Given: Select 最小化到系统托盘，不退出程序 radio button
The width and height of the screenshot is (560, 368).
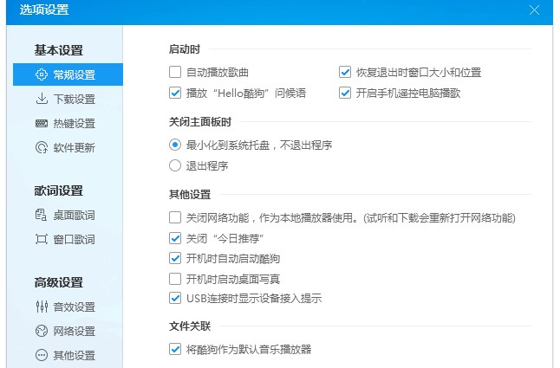Looking at the screenshot, I should pyautogui.click(x=175, y=145).
